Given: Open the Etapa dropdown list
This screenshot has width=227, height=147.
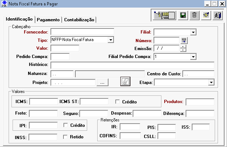Looking at the screenshot, I should tap(211, 83).
